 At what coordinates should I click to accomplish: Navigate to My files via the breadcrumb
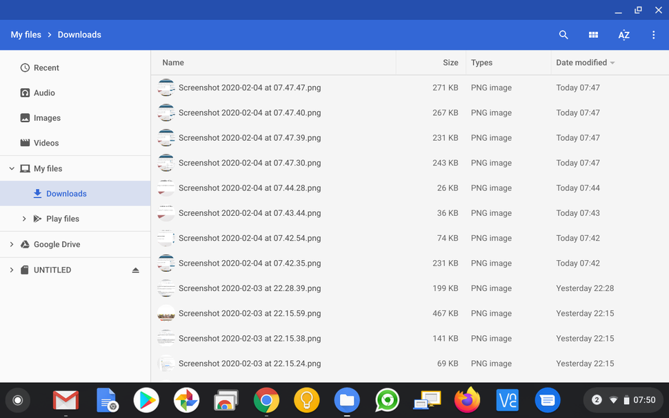point(26,34)
